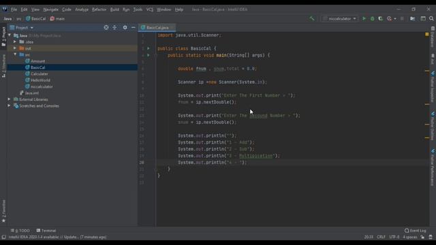
Task: Toggle the Event Log tool window
Action: tap(416, 231)
